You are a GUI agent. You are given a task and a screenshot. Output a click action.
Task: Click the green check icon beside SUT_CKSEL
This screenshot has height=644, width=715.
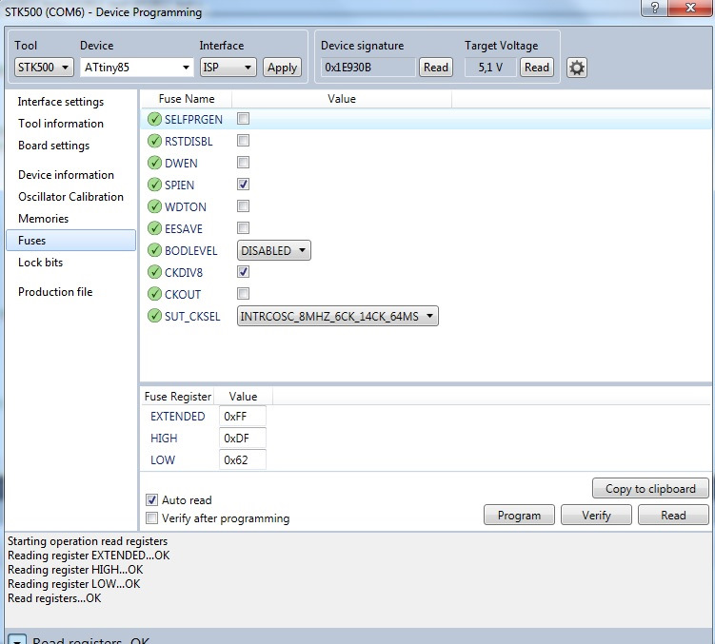(155, 317)
